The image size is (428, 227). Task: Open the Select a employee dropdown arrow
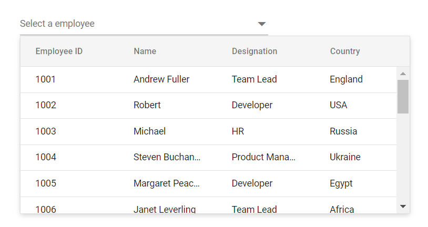click(x=262, y=24)
